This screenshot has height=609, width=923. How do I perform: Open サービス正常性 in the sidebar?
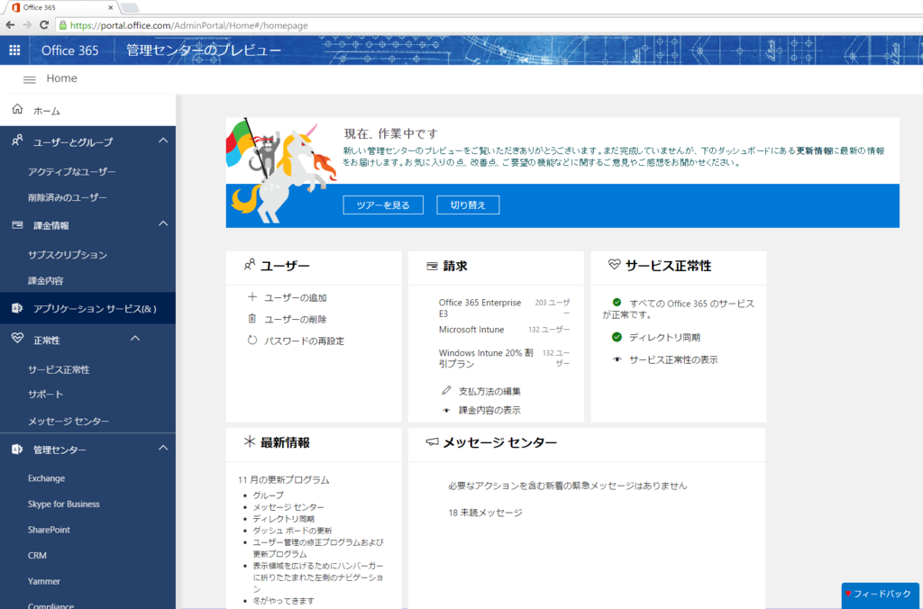pyautogui.click(x=59, y=369)
